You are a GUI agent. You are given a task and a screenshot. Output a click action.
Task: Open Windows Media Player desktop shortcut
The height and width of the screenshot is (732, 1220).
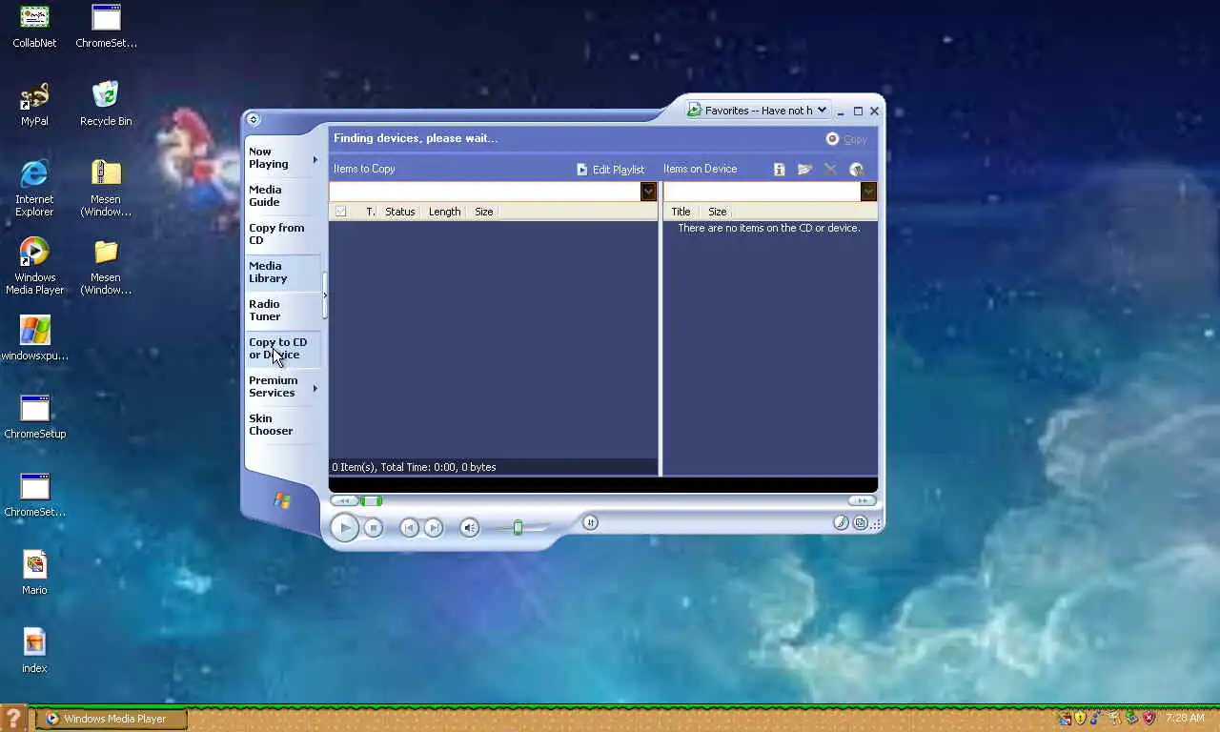pos(34,266)
